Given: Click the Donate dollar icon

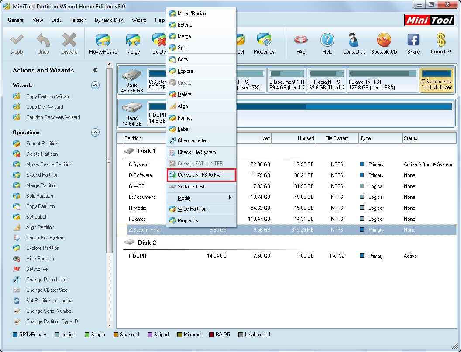Looking at the screenshot, I should point(441,43).
